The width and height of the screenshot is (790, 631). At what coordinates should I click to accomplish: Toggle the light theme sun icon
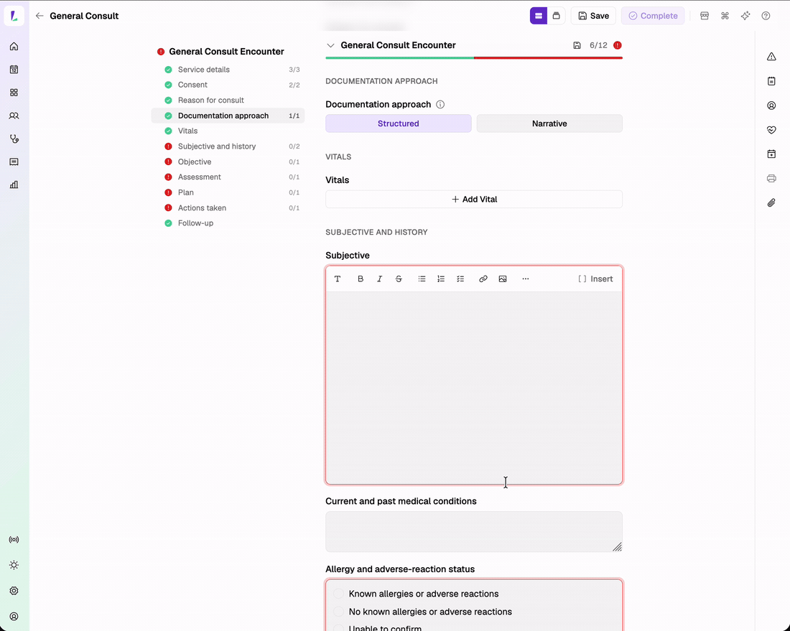(x=14, y=565)
